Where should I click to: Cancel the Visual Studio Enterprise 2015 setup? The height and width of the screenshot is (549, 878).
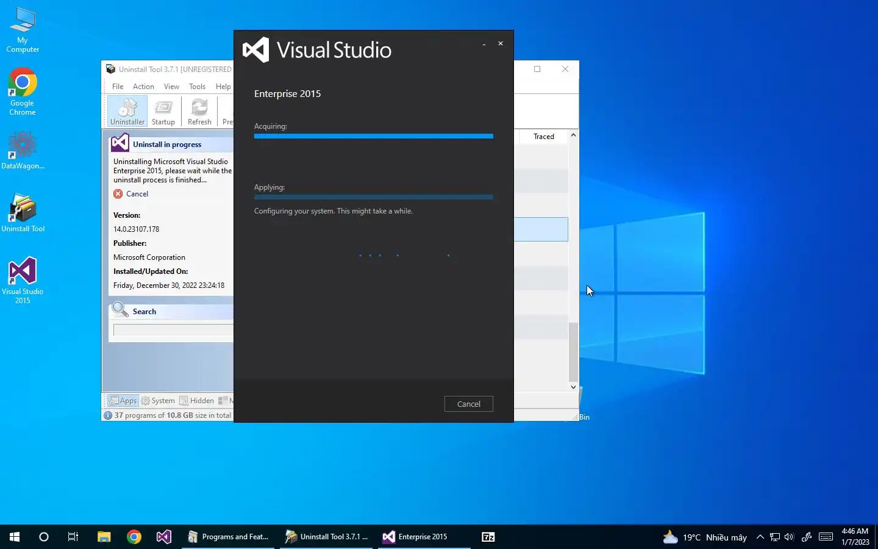click(468, 404)
